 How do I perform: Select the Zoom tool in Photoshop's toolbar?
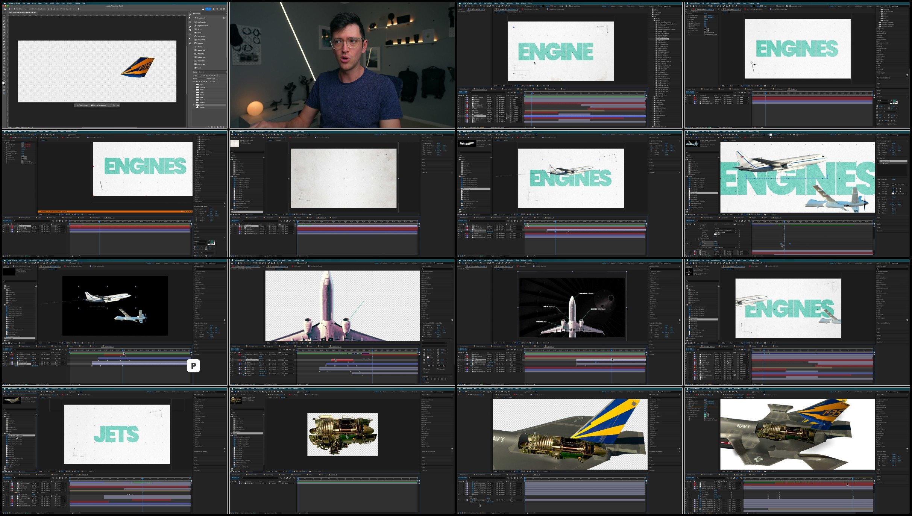click(4, 76)
